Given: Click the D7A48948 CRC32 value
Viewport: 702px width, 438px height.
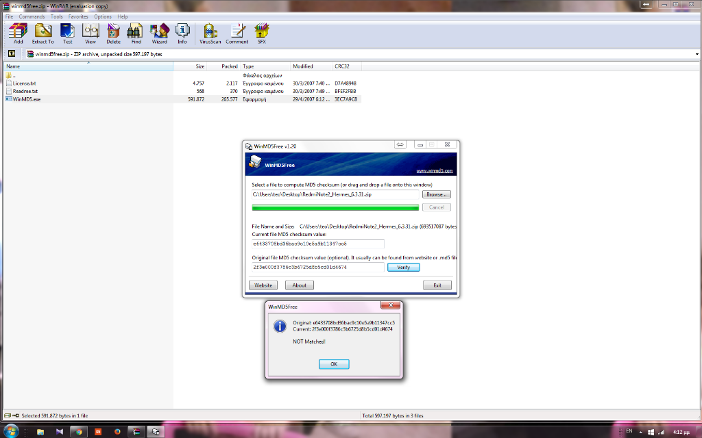Looking at the screenshot, I should (x=346, y=83).
